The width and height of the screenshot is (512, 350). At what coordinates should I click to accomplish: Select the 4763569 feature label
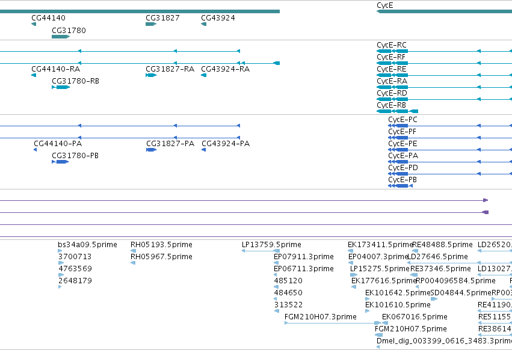[75, 269]
